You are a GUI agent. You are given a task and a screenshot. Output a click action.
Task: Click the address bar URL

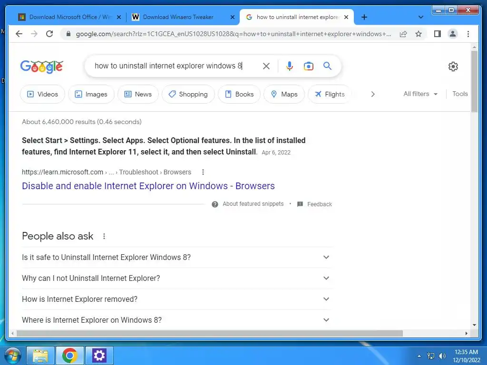tap(233, 34)
